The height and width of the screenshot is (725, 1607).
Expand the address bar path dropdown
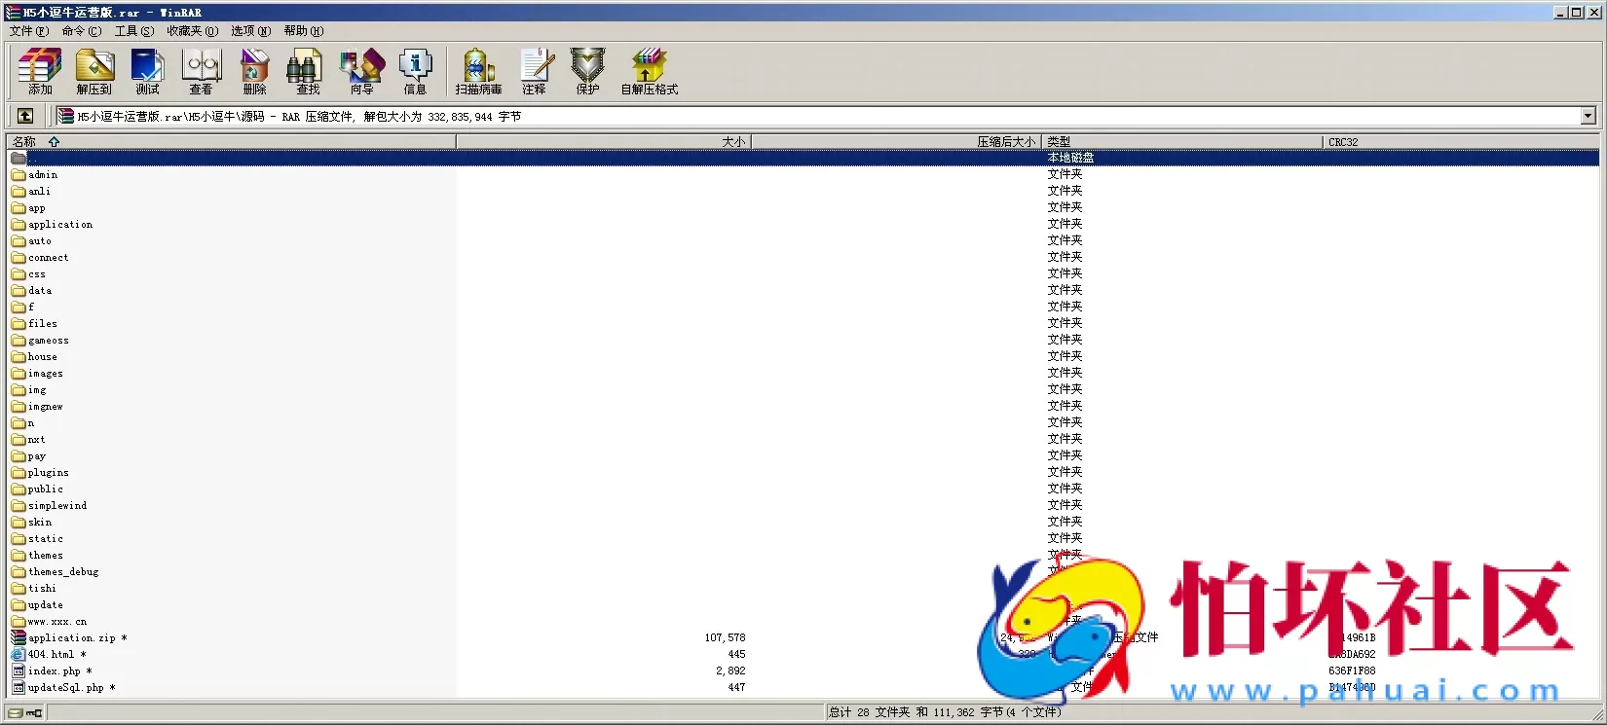tap(1588, 116)
